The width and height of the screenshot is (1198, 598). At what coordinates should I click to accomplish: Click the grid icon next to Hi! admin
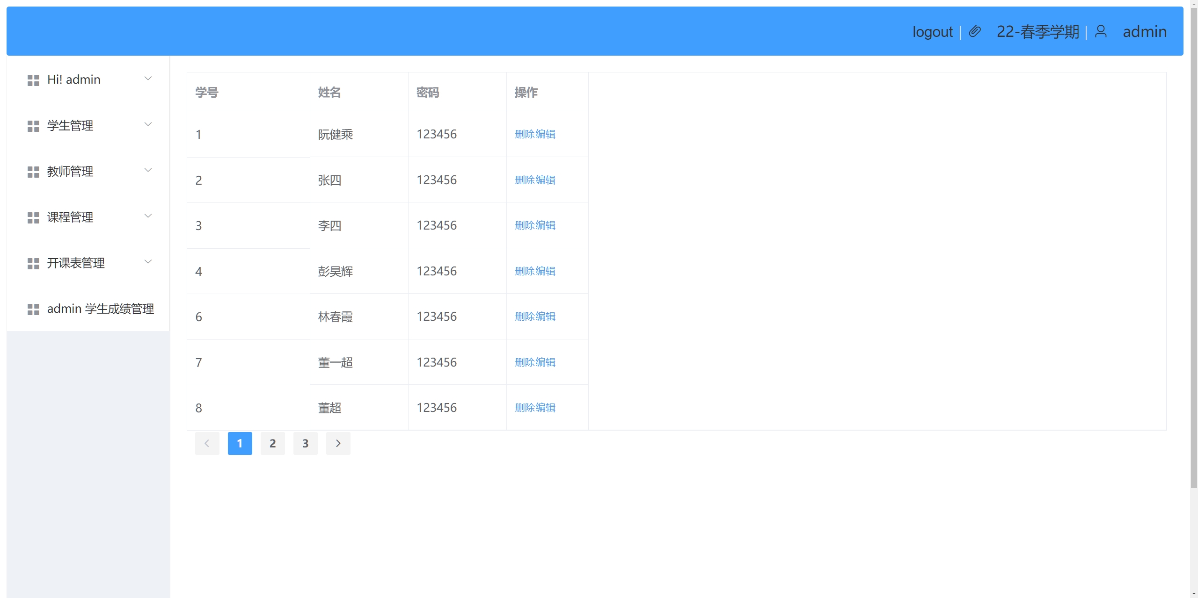click(x=33, y=80)
